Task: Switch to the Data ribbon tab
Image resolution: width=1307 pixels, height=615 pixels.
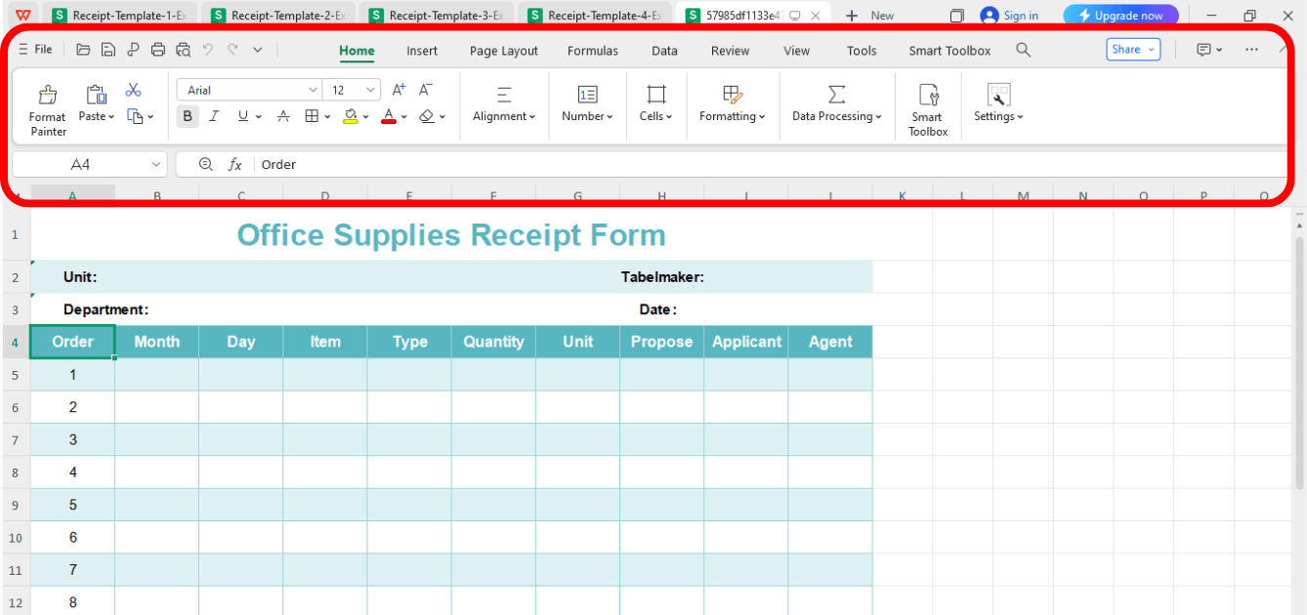Action: 664,51
